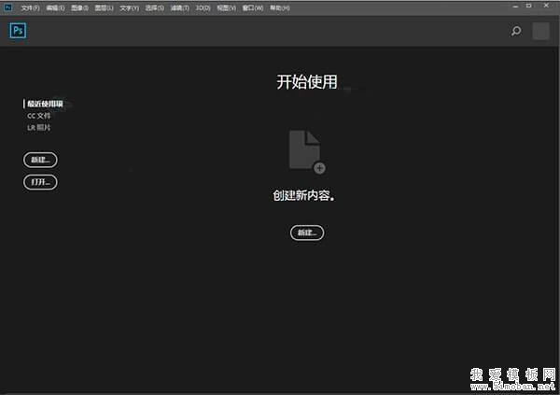The image size is (560, 395).
Task: Select the CC 文件 sidebar tab
Action: (x=38, y=115)
